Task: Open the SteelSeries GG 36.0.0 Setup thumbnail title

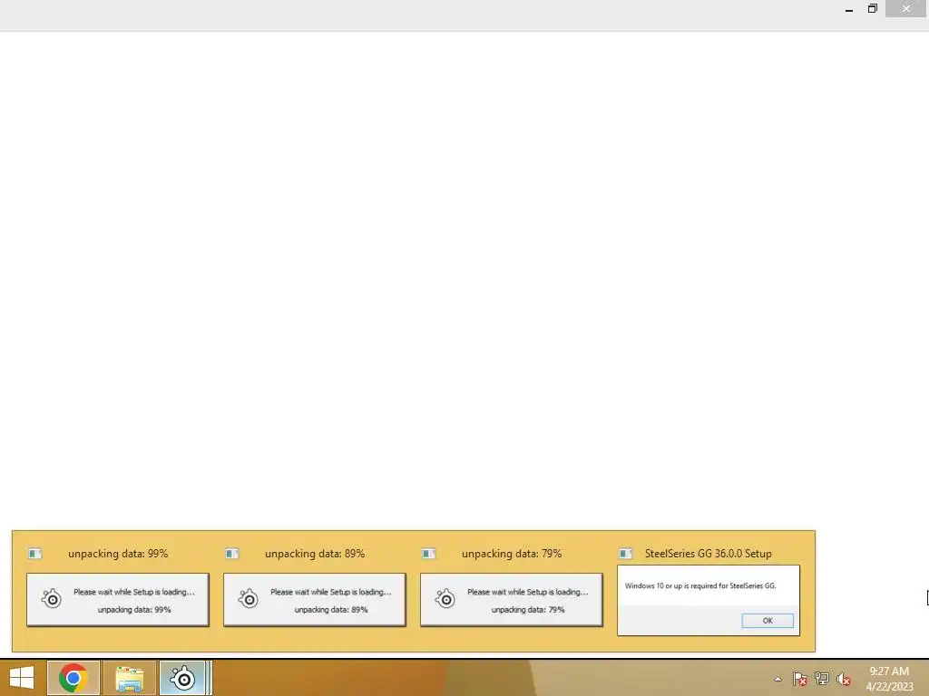Action: coord(708,554)
